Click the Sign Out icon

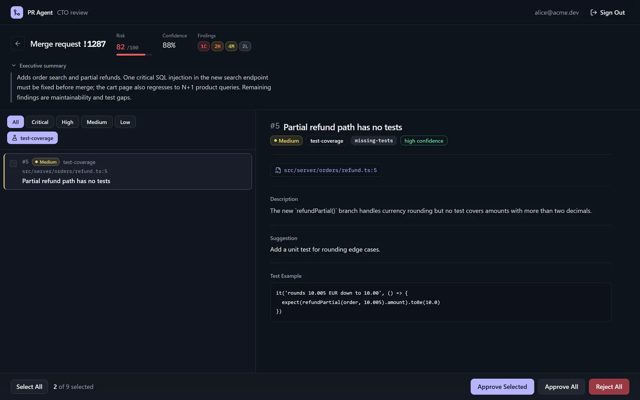coord(594,12)
